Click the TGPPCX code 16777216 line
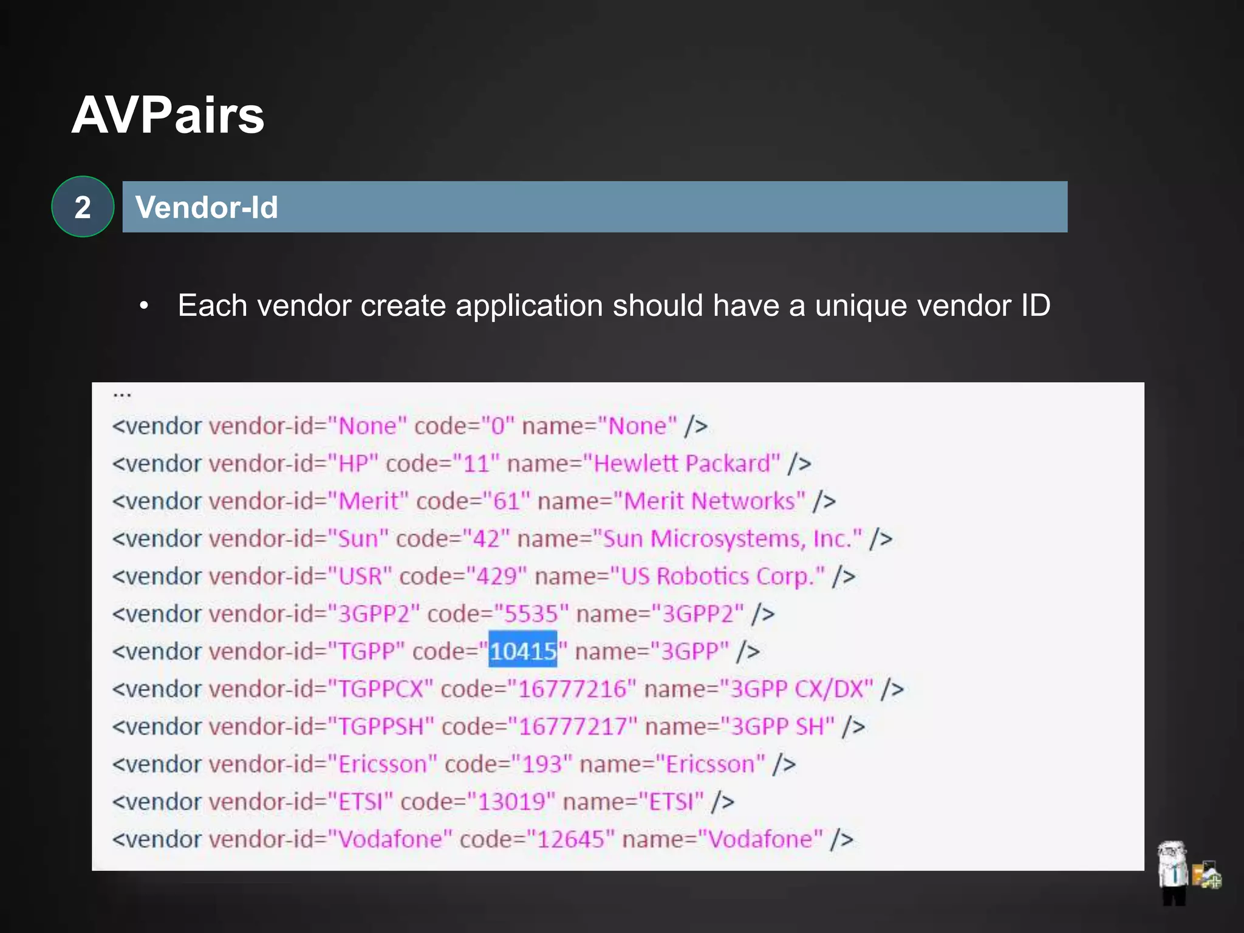The image size is (1244, 933). 508,689
